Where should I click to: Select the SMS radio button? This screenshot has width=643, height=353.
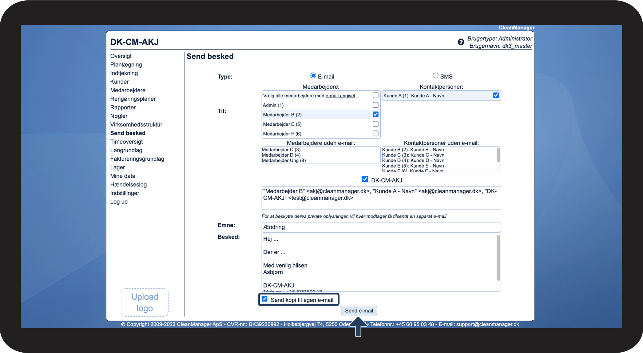click(435, 76)
